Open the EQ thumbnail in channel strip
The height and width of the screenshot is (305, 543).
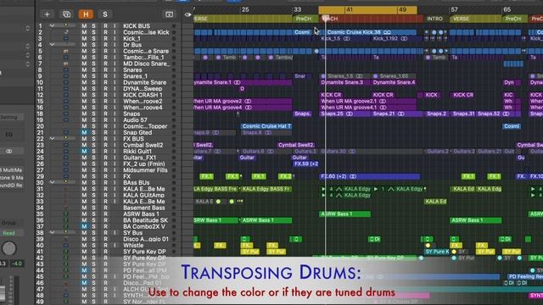point(9,134)
